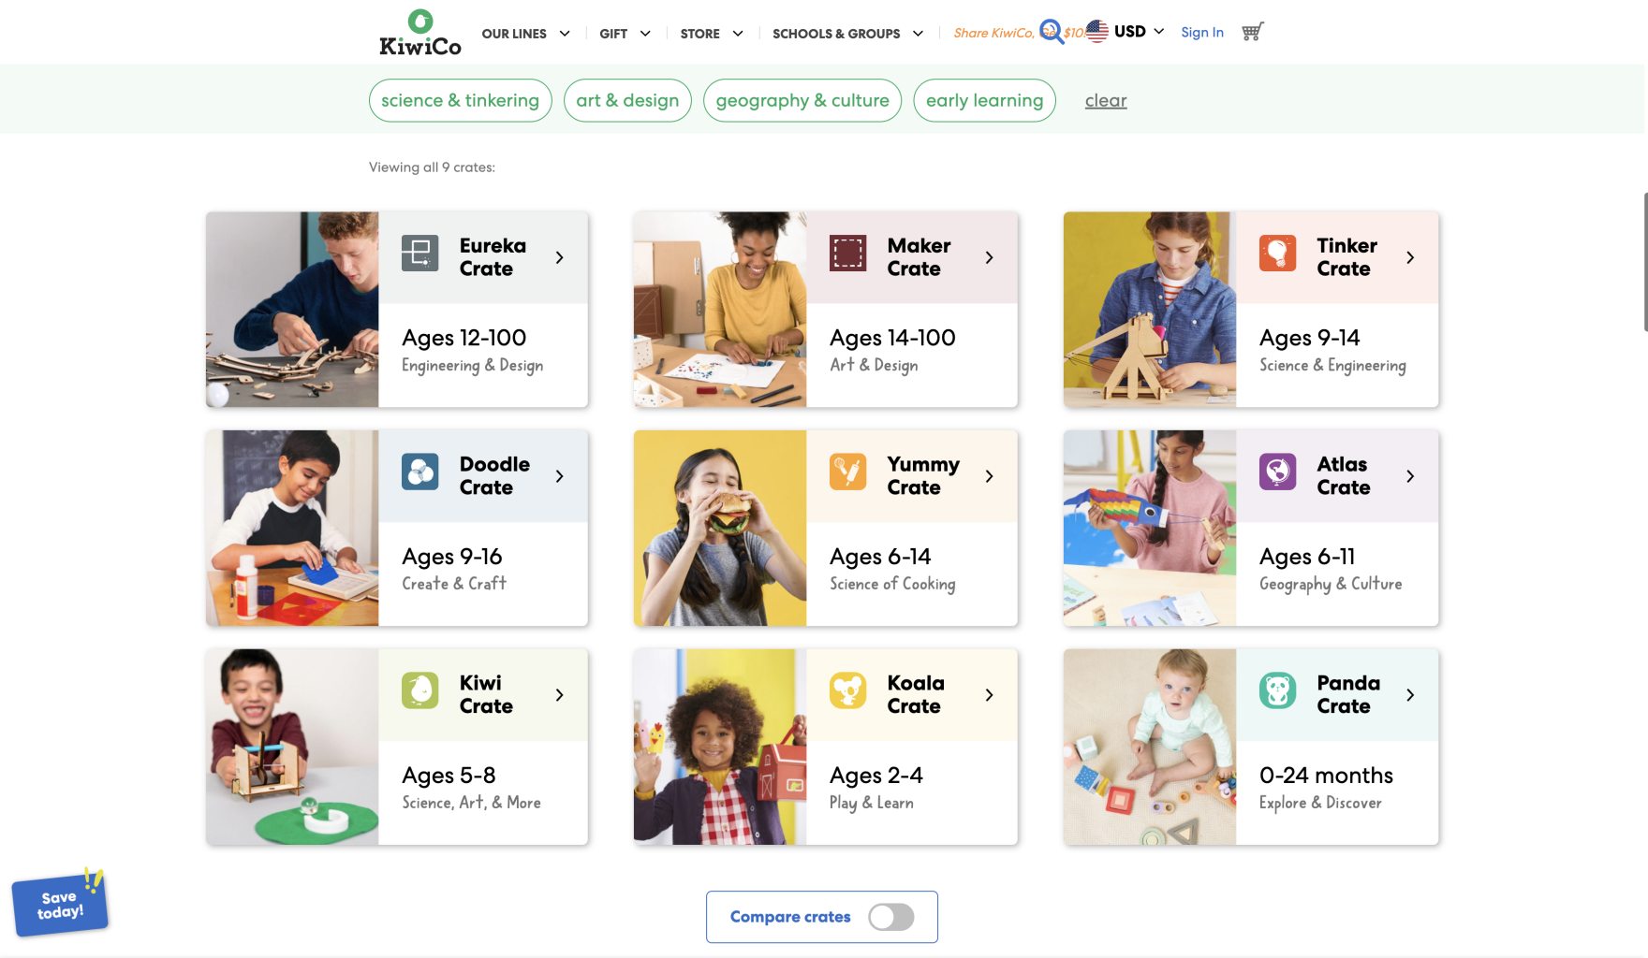Click the KiwiCo logo

point(419,33)
